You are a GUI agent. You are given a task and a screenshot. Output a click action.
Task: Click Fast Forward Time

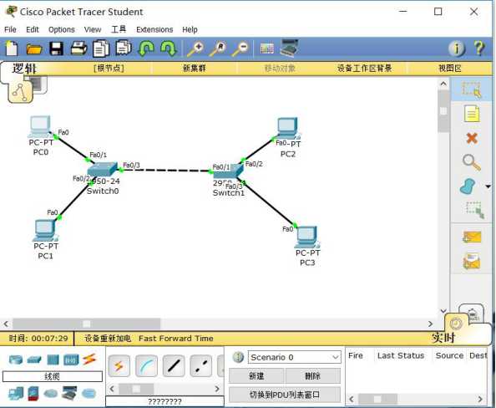point(176,339)
